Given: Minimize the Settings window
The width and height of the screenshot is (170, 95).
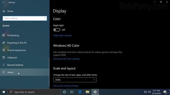Looking at the screenshot, I should (155, 2).
